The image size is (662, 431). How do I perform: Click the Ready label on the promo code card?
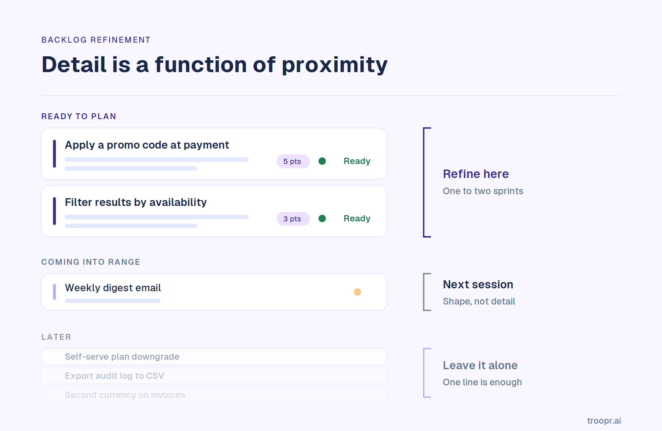pos(357,161)
